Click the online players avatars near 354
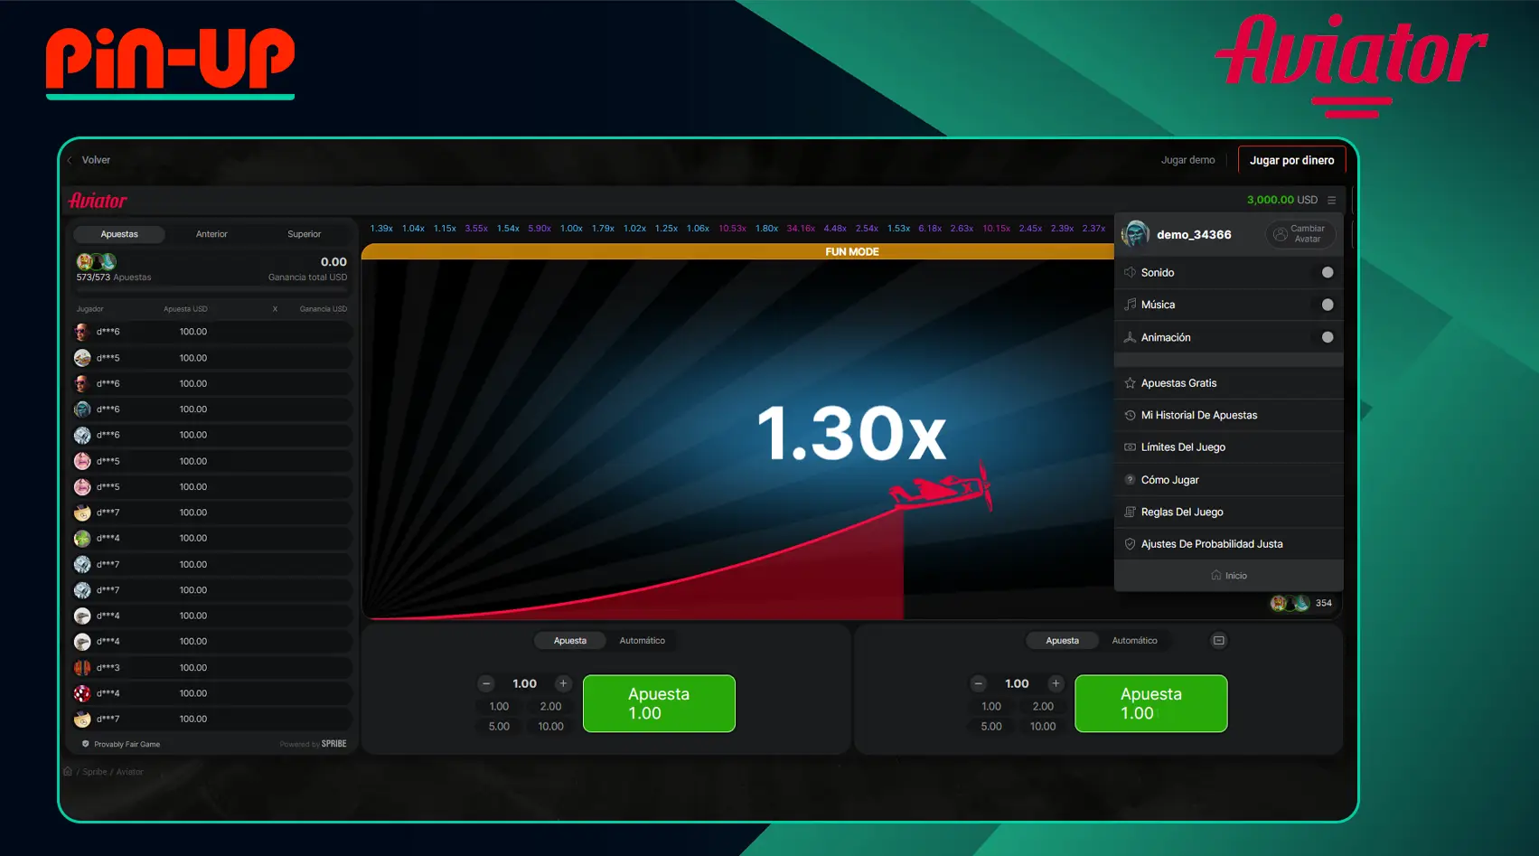The height and width of the screenshot is (856, 1539). pyautogui.click(x=1290, y=603)
